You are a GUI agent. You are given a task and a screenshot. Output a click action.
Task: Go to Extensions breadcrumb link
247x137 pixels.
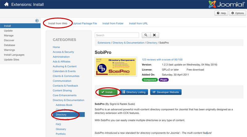[x=104, y=43]
